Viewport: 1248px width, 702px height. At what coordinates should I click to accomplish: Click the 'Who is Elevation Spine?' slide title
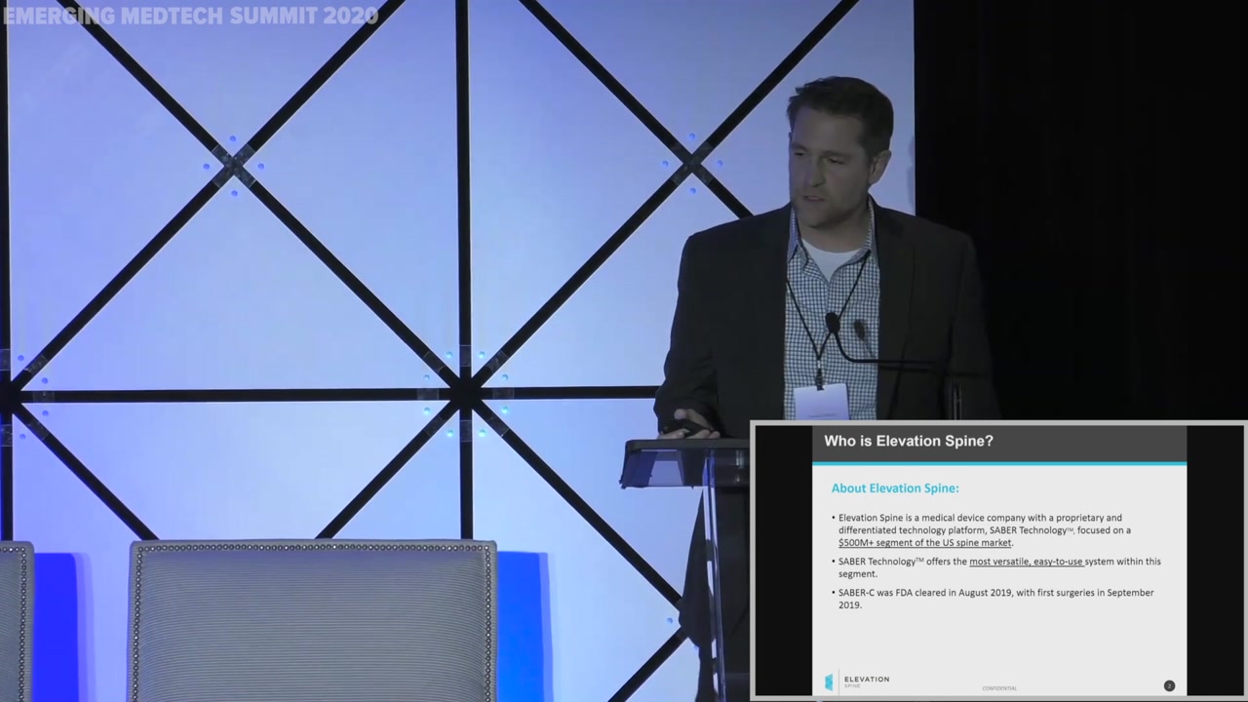pyautogui.click(x=909, y=442)
